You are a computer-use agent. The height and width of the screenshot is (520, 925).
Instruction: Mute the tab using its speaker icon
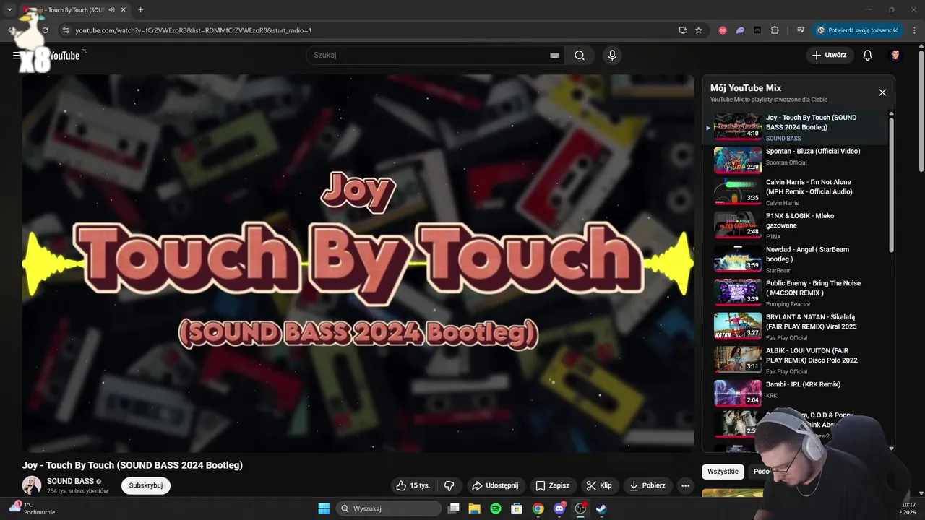(x=111, y=10)
